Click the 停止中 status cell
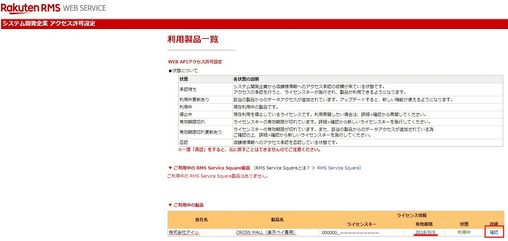The width and height of the screenshot is (508, 241). 205,115
